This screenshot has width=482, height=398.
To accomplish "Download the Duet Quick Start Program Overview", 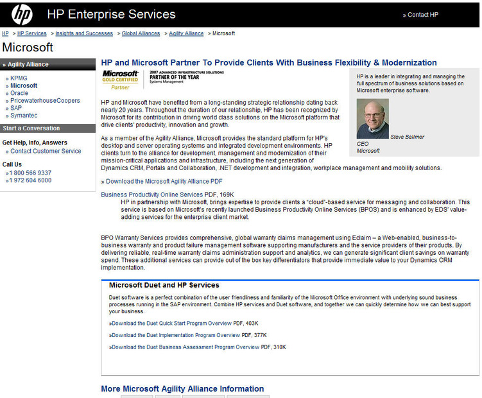I will coord(171,324).
